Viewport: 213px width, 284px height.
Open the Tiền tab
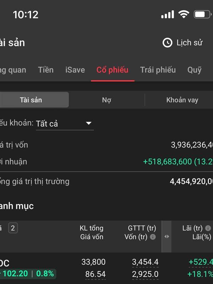46,70
